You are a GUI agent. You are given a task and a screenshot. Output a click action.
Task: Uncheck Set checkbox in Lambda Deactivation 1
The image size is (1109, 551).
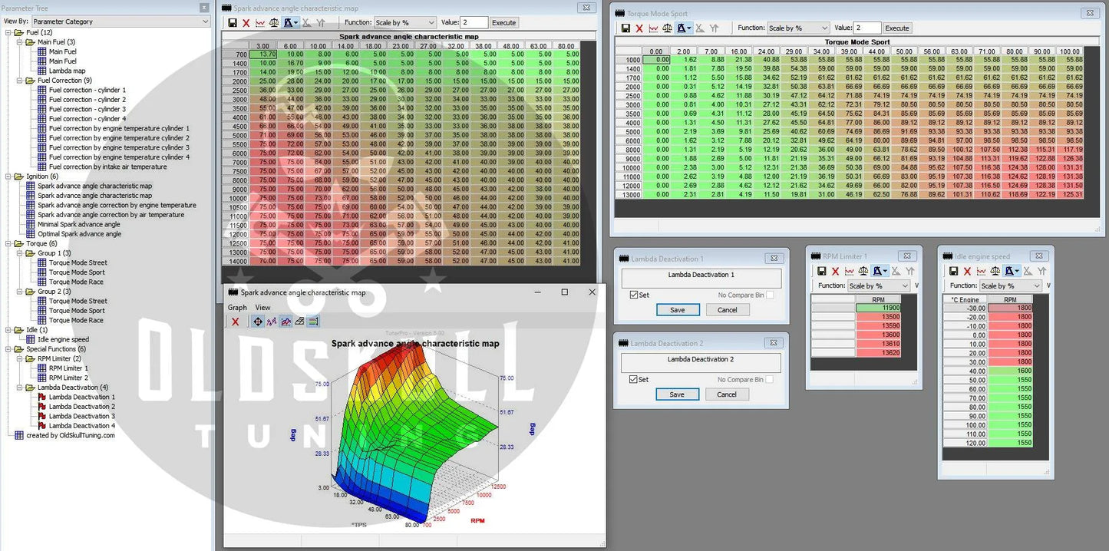[633, 295]
